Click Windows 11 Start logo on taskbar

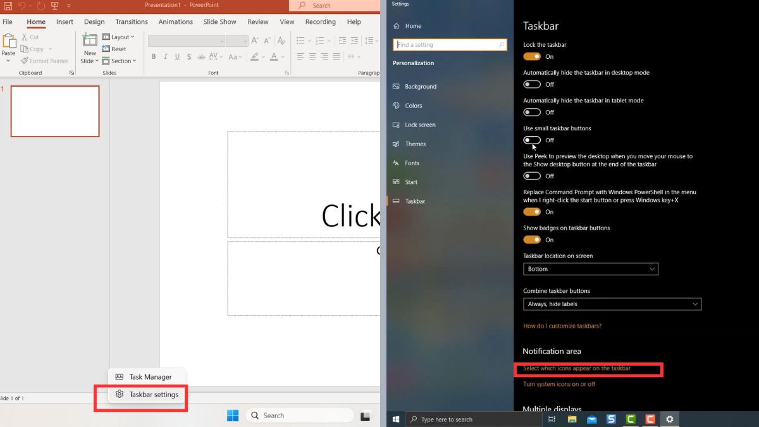click(233, 416)
